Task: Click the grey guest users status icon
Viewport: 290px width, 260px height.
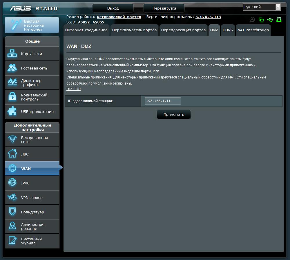Action: pyautogui.click(x=253, y=20)
